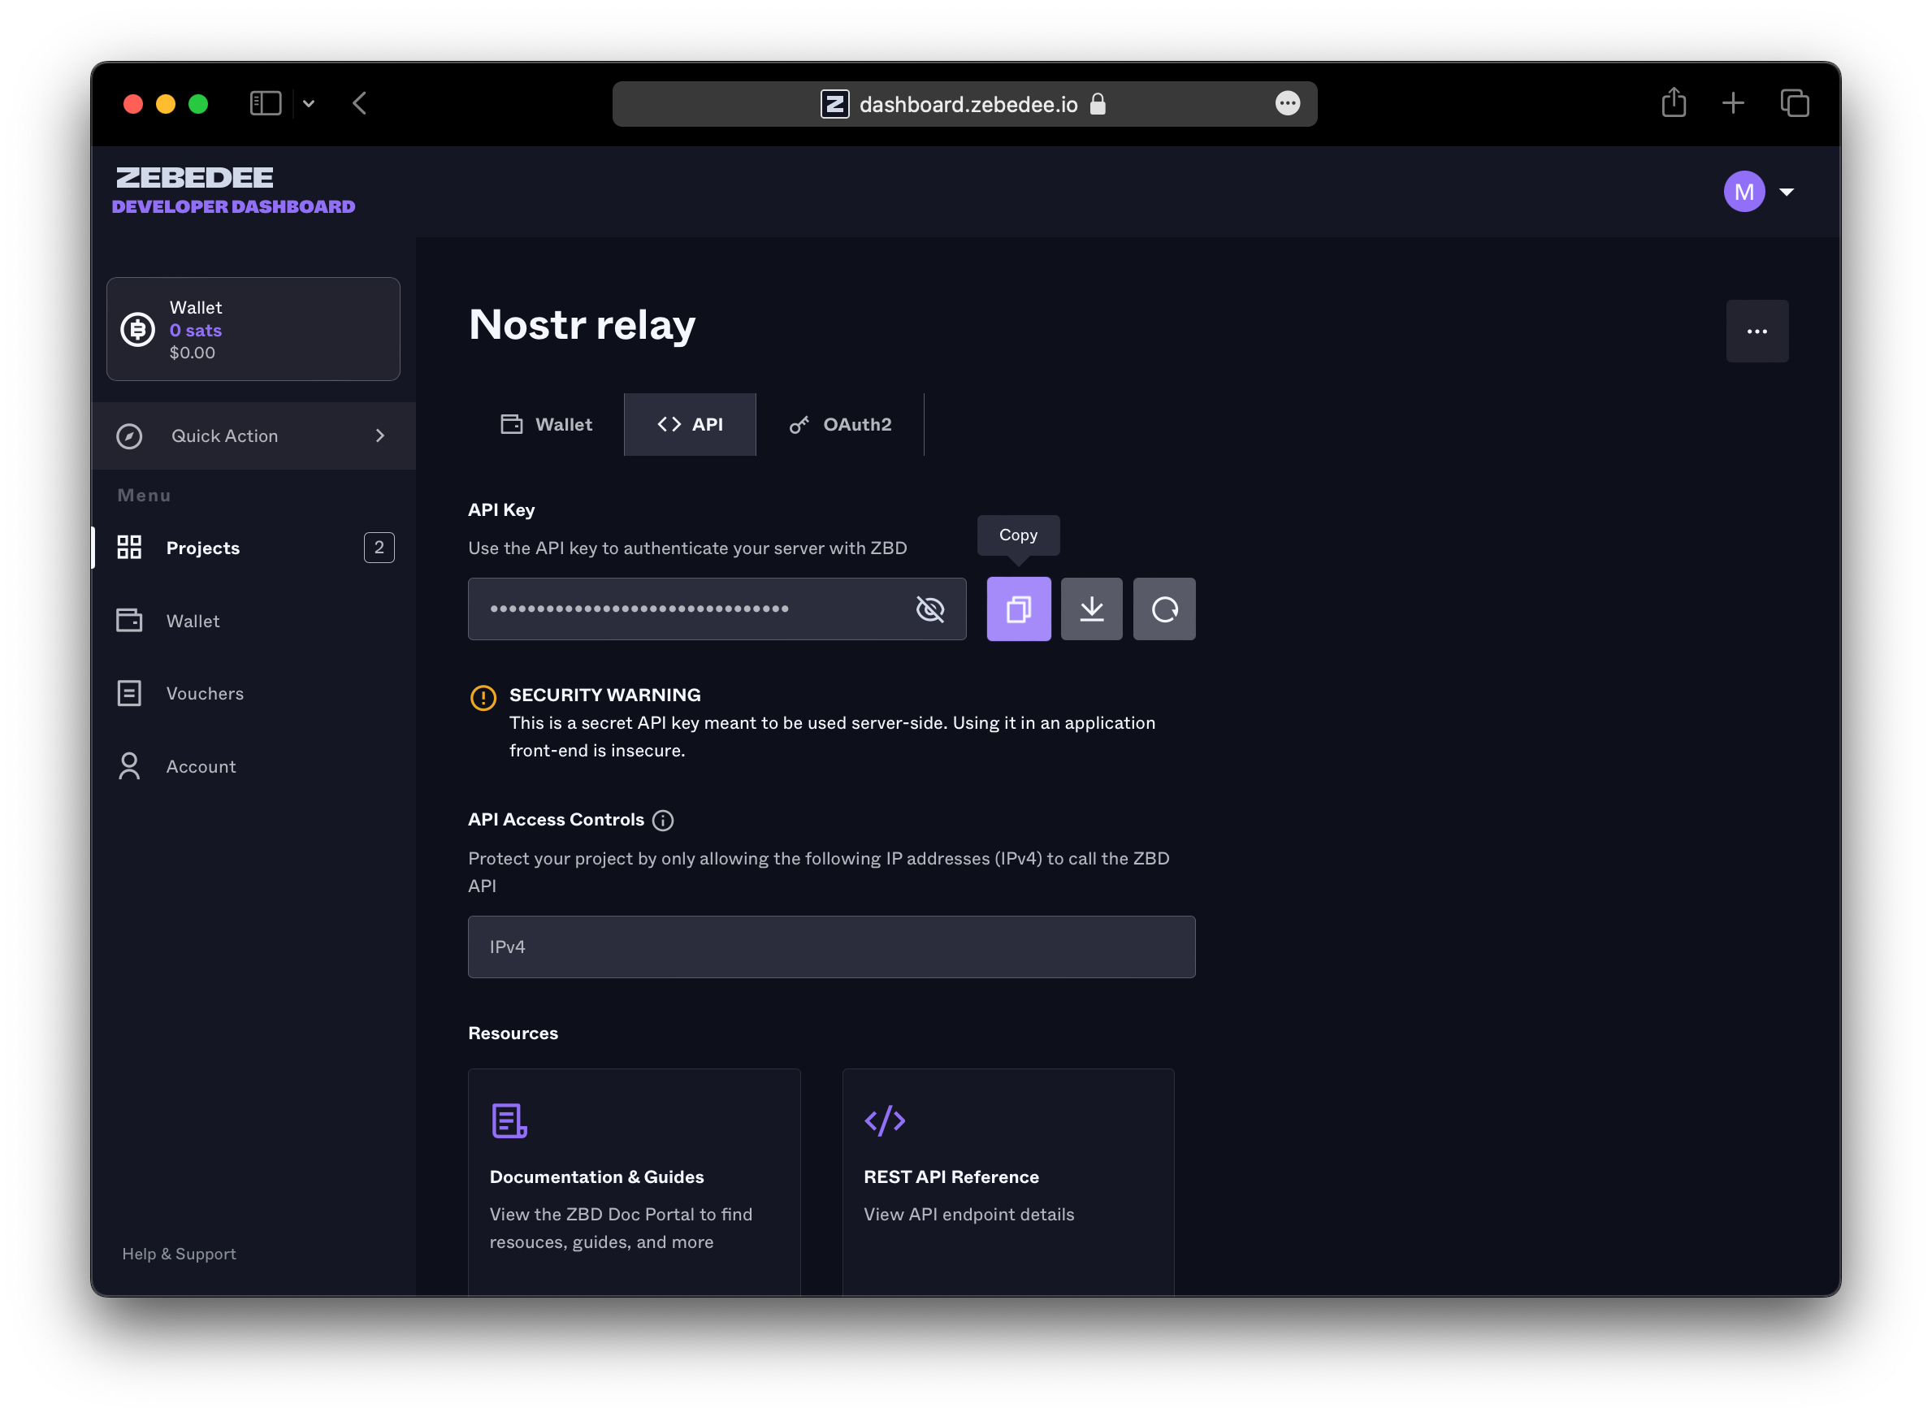The height and width of the screenshot is (1417, 1932).
Task: Copy the API key to clipboard
Action: point(1018,609)
